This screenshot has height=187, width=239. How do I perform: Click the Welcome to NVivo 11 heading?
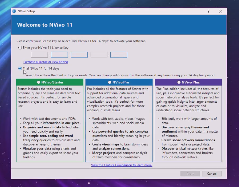(x=45, y=25)
